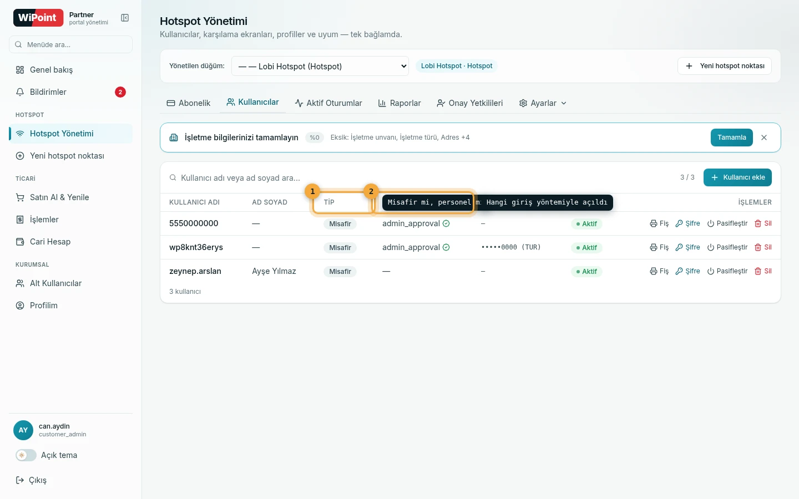Viewport: 799px width, 499px height.
Task: Dismiss the business info banner
Action: pos(764,138)
